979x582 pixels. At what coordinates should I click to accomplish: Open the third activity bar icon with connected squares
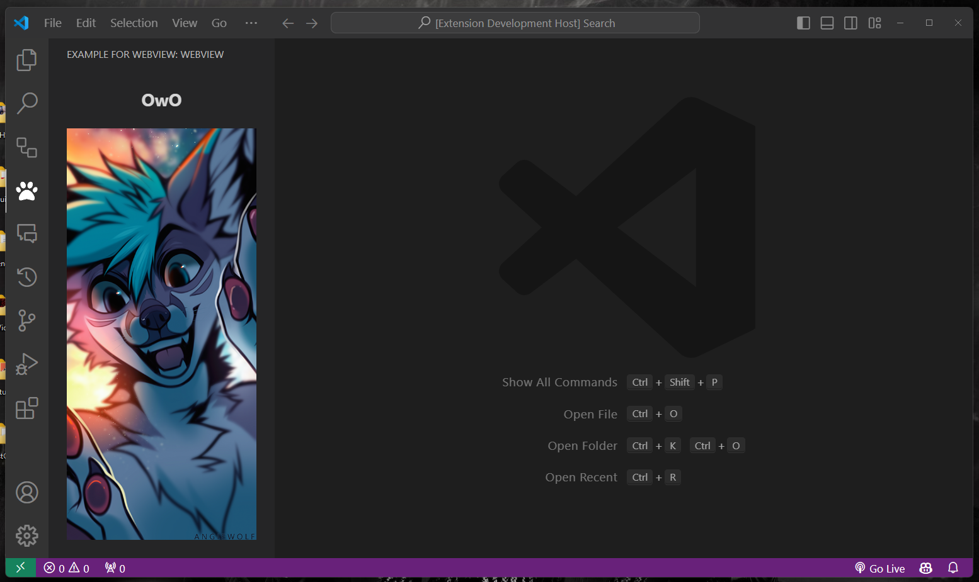coord(26,147)
